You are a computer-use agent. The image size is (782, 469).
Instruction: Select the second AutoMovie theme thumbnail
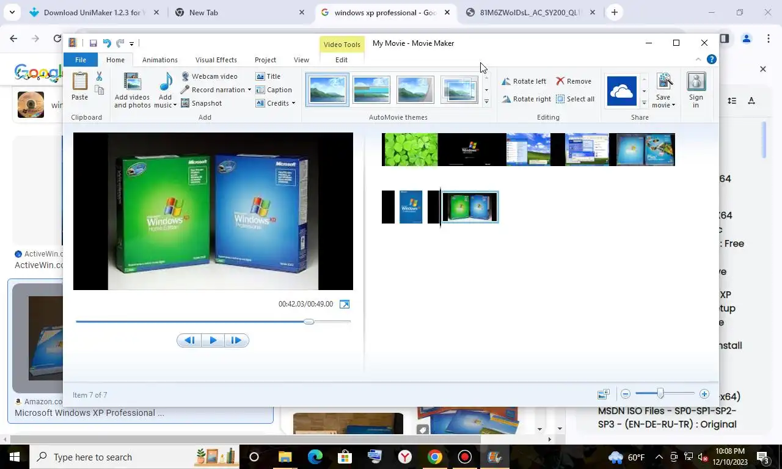[371, 90]
